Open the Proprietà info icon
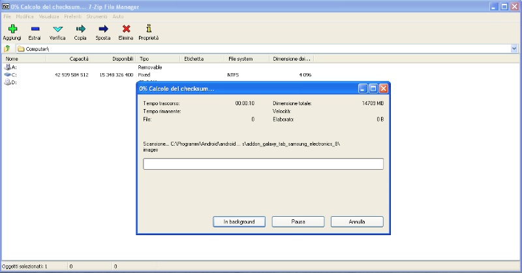 tap(149, 29)
